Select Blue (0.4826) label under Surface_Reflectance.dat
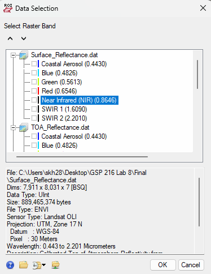Image resolution: width=211 pixels, height=274 pixels. click(x=59, y=73)
